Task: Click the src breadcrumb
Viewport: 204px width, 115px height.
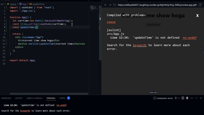Action: [2, 4]
